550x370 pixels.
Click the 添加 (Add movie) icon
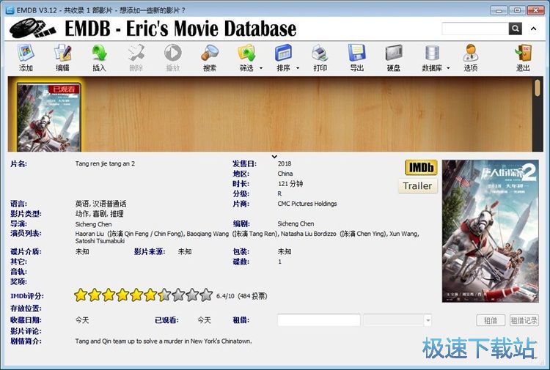26,57
